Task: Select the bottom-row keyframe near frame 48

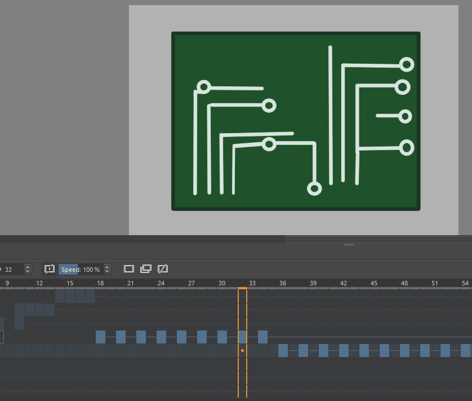Action: pyautogui.click(x=404, y=351)
